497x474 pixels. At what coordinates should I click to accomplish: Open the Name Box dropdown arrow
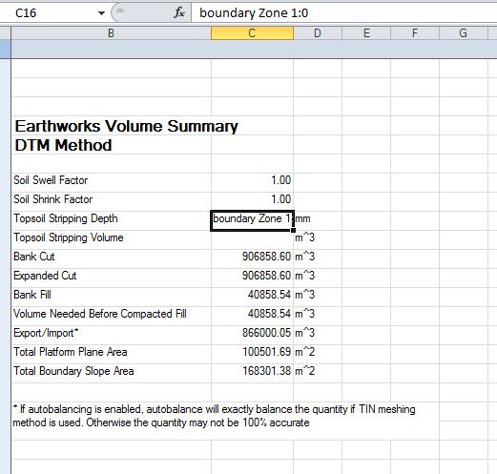tap(101, 13)
